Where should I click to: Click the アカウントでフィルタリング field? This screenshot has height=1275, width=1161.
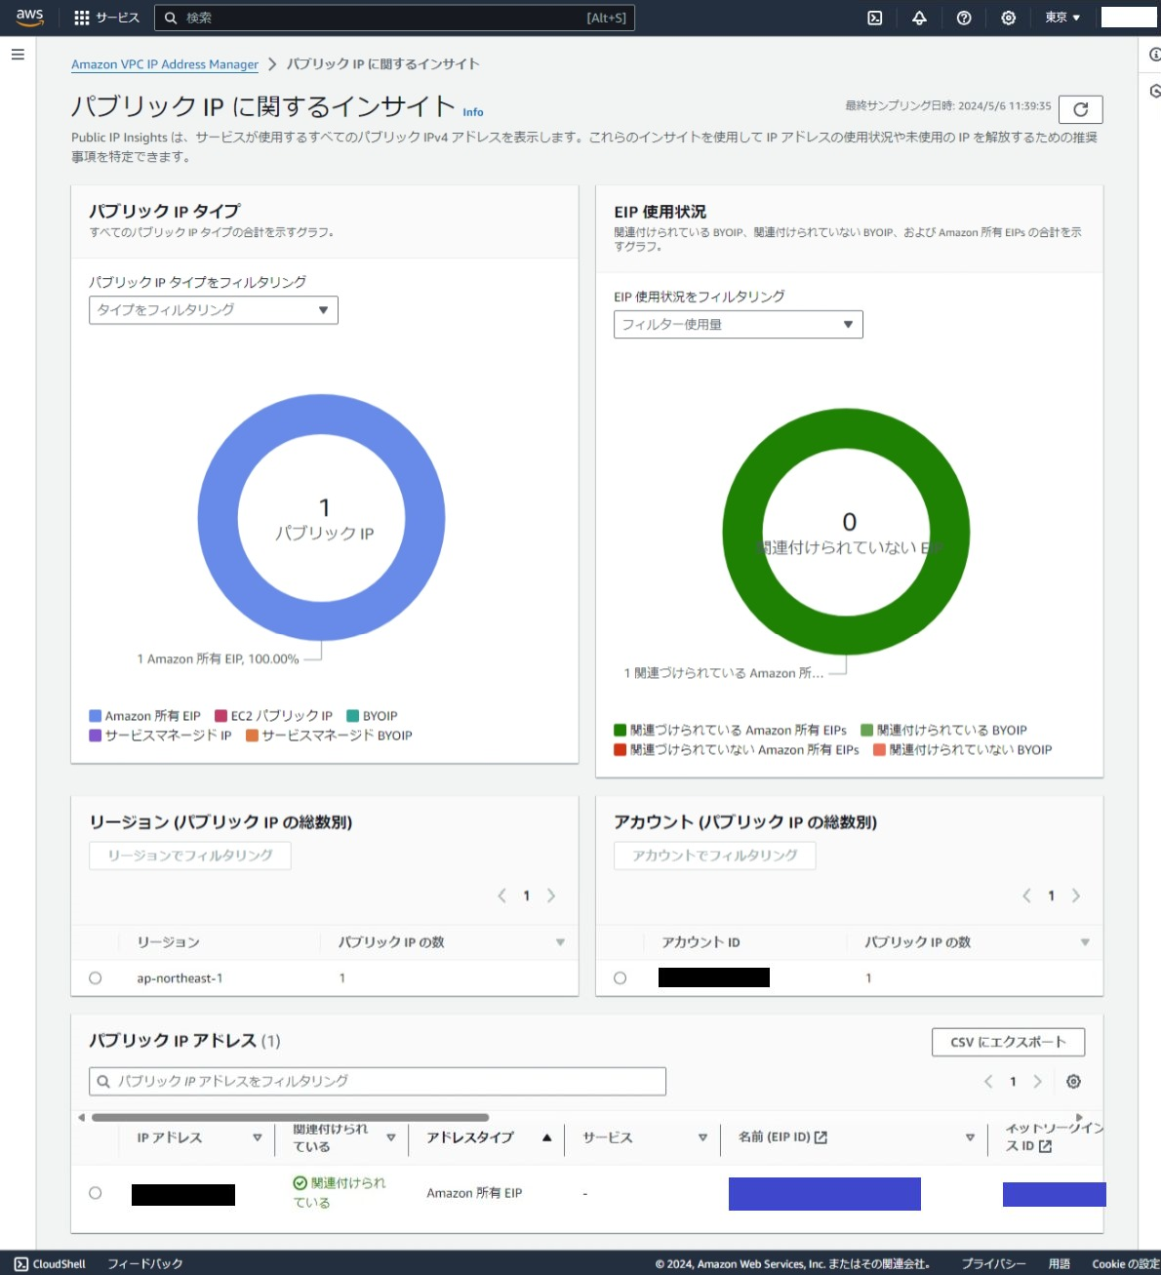point(715,856)
